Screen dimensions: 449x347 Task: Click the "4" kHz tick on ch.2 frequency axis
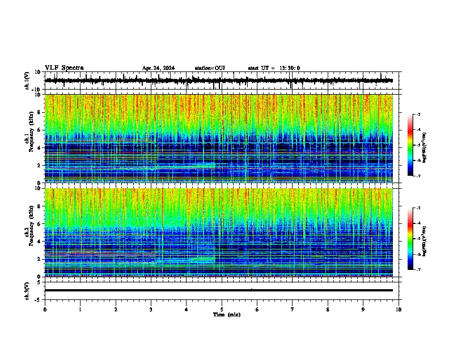(x=39, y=242)
